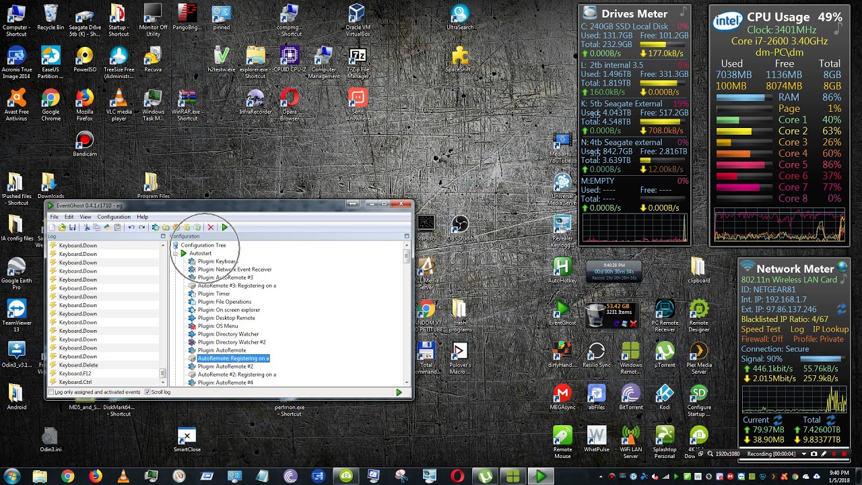862x485 pixels.
Task: Click the camera screenshot icon on recording bar
Action: [814, 454]
